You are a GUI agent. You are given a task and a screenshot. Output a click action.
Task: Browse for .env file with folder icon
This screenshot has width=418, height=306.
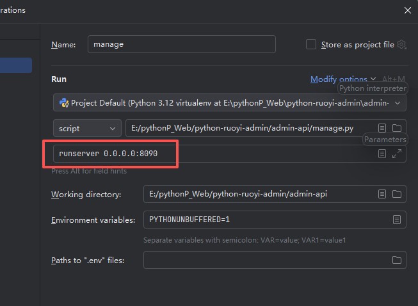pyautogui.click(x=397, y=260)
